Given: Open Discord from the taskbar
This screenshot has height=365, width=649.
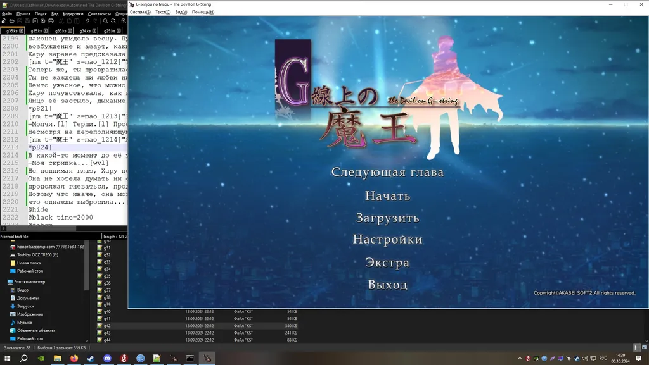Looking at the screenshot, I should pos(107,358).
